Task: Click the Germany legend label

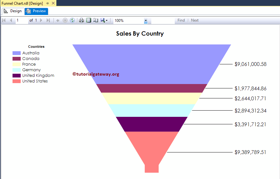Action: pos(31,70)
